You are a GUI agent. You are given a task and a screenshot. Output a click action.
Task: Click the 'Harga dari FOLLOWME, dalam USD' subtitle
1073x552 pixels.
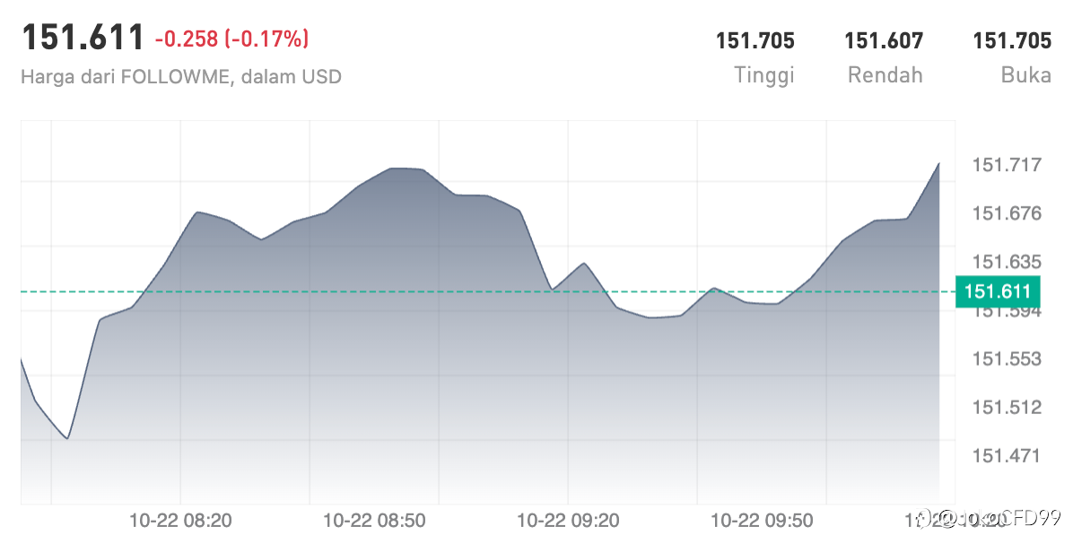click(x=181, y=76)
